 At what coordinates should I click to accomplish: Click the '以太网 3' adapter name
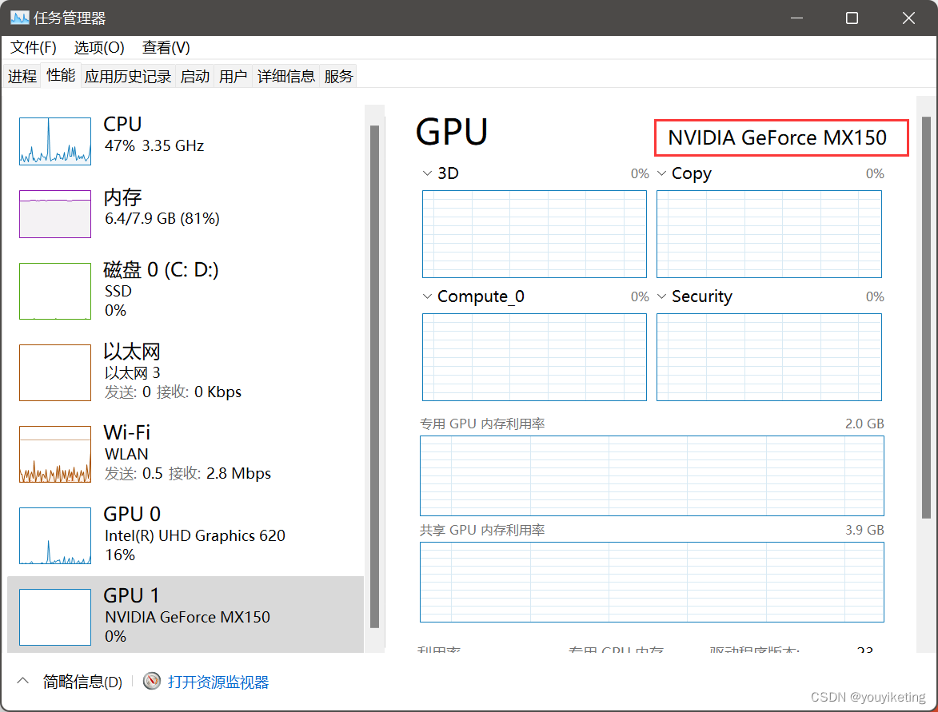[132, 373]
